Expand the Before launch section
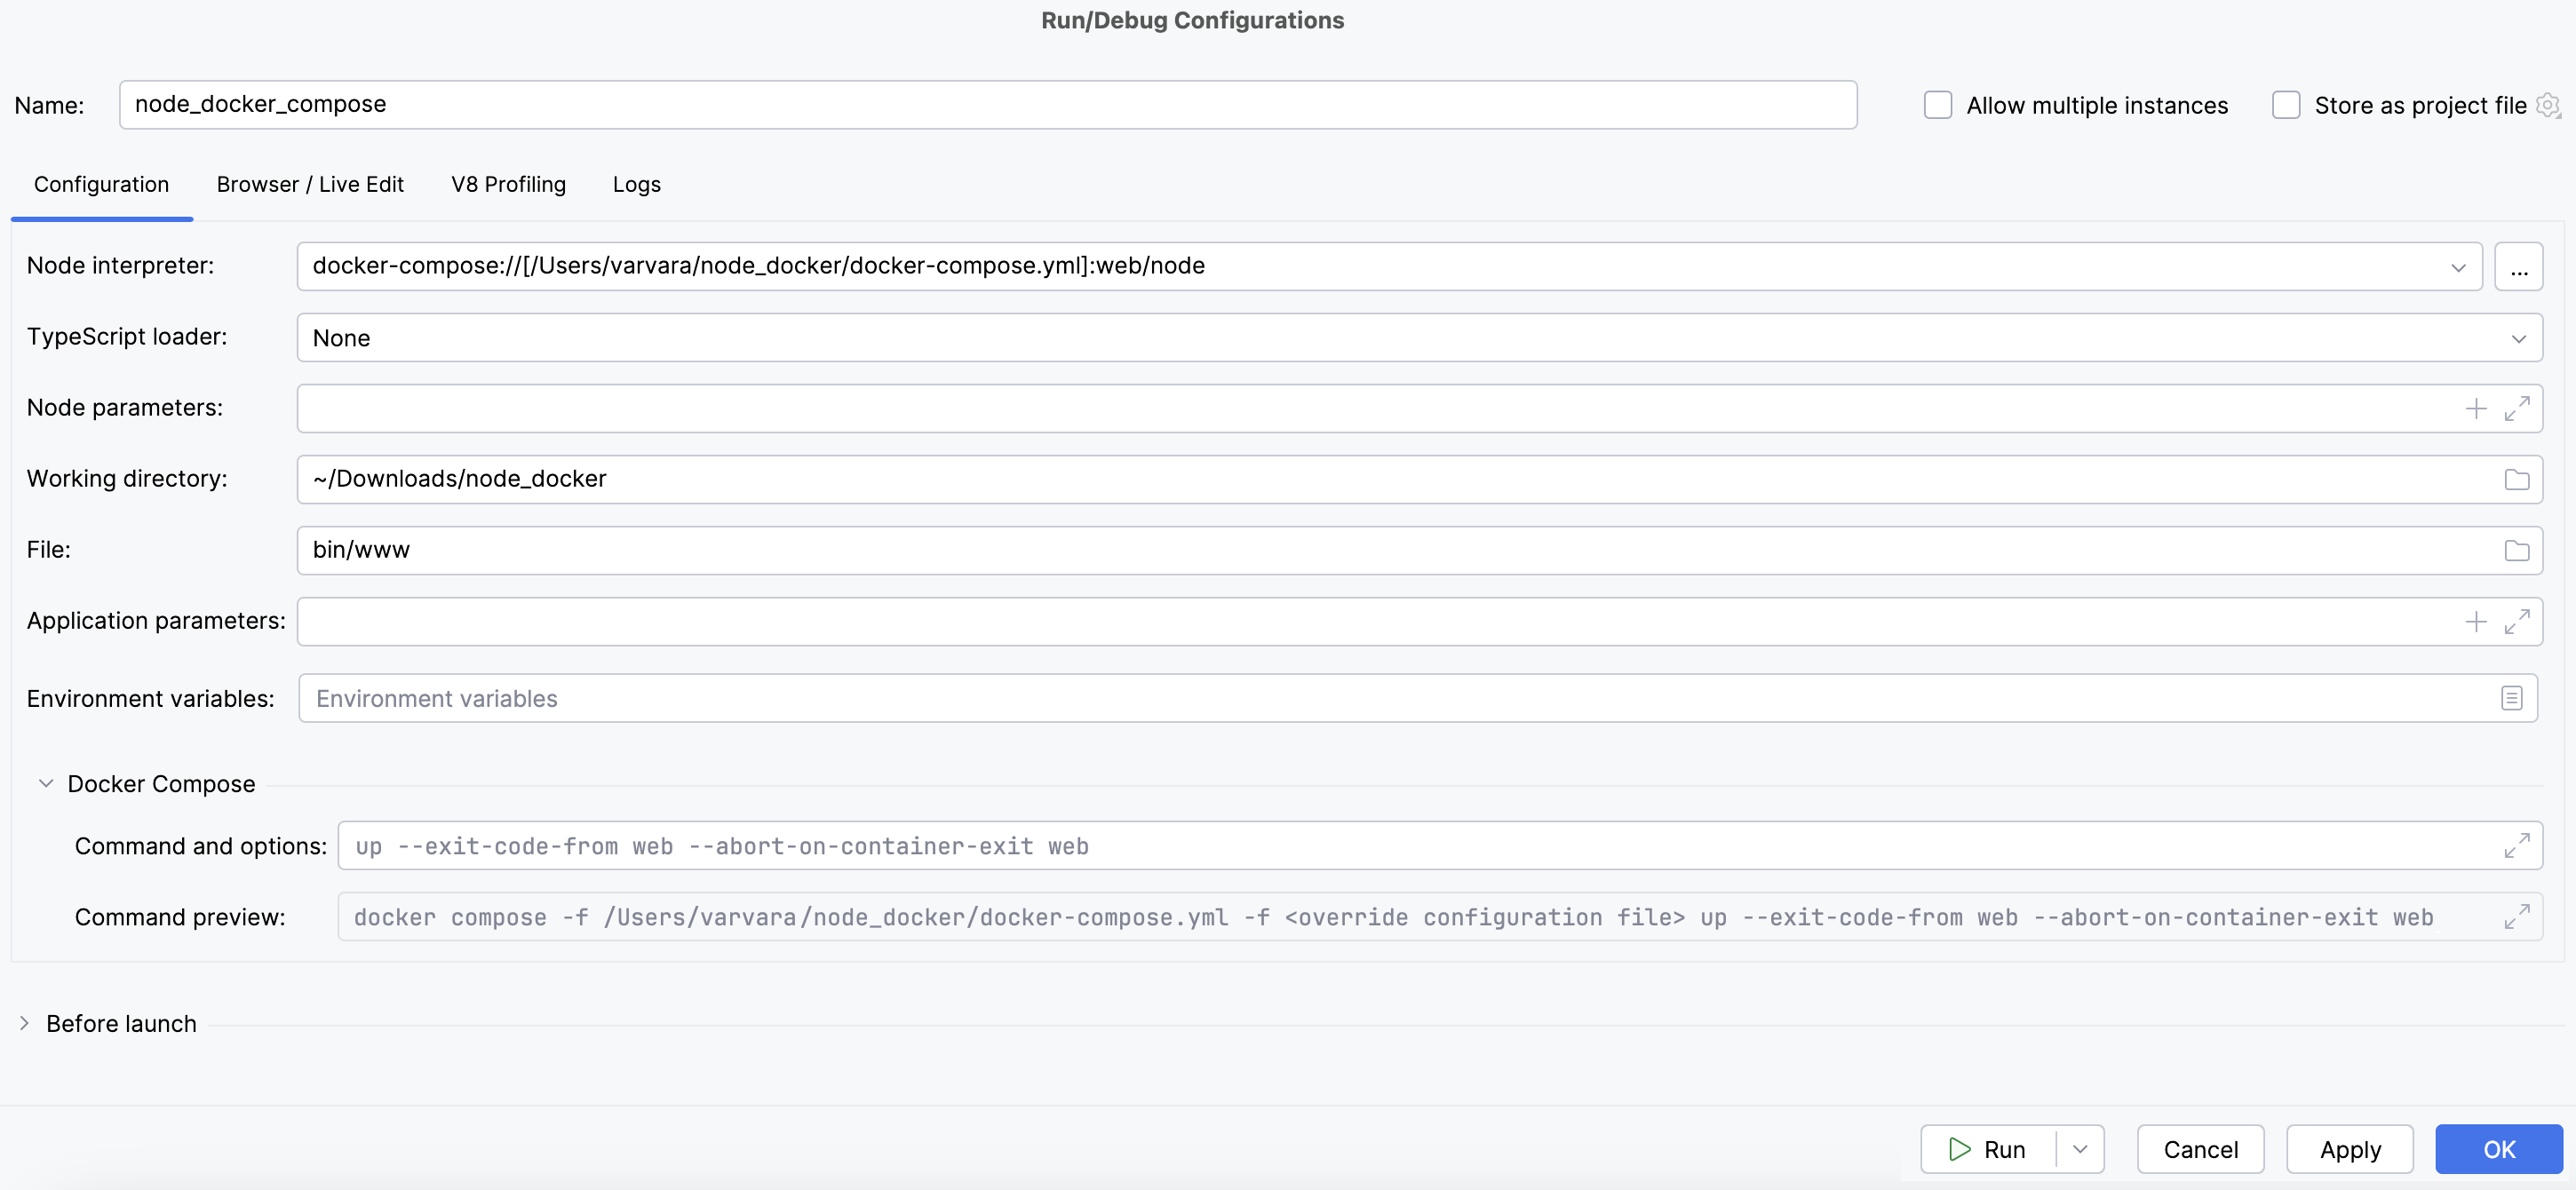This screenshot has height=1190, width=2576. click(x=23, y=1022)
